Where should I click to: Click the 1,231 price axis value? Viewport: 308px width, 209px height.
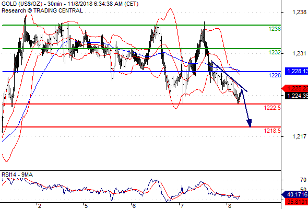(299, 53)
